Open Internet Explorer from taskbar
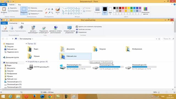 [x=10, y=97]
